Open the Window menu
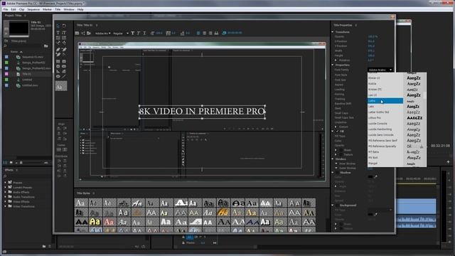This screenshot has width=455, height=256. pos(69,9)
